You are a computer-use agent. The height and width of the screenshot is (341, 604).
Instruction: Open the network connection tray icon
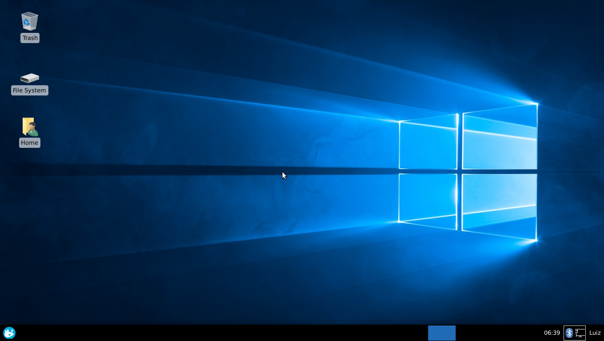point(580,333)
